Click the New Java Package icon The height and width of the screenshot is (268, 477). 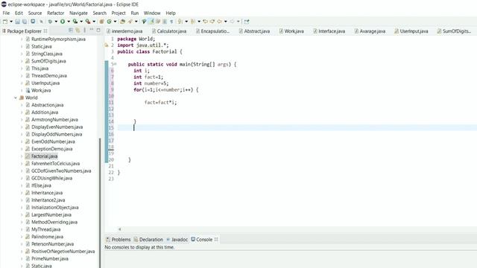tap(101, 22)
